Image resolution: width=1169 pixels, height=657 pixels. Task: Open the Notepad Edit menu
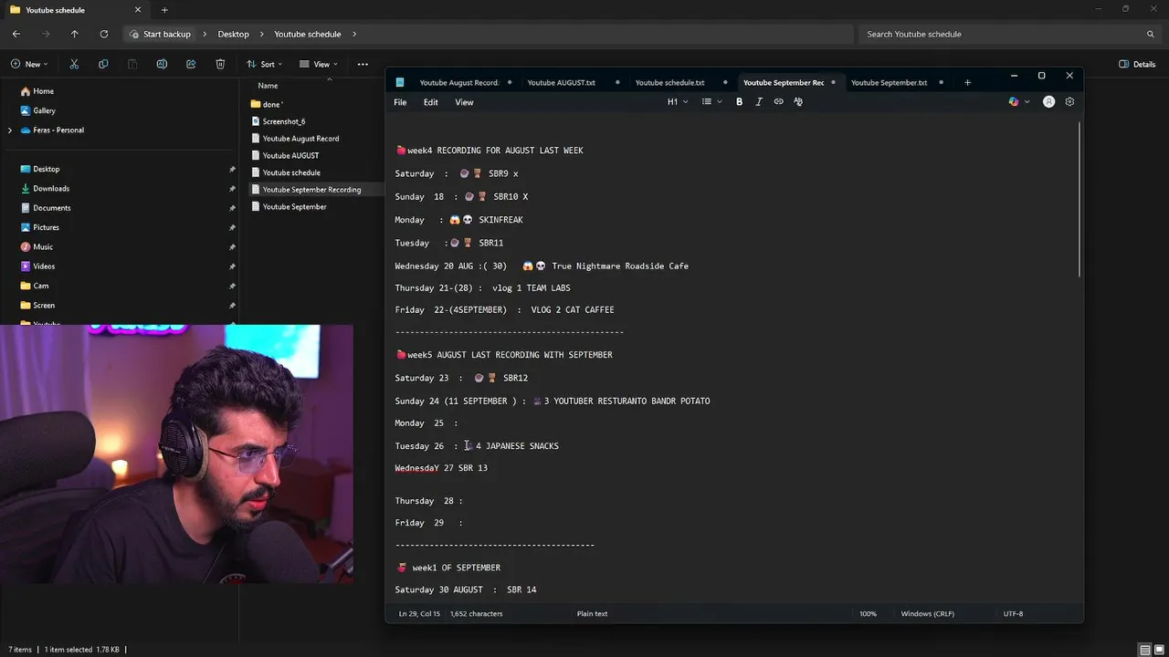click(x=430, y=102)
